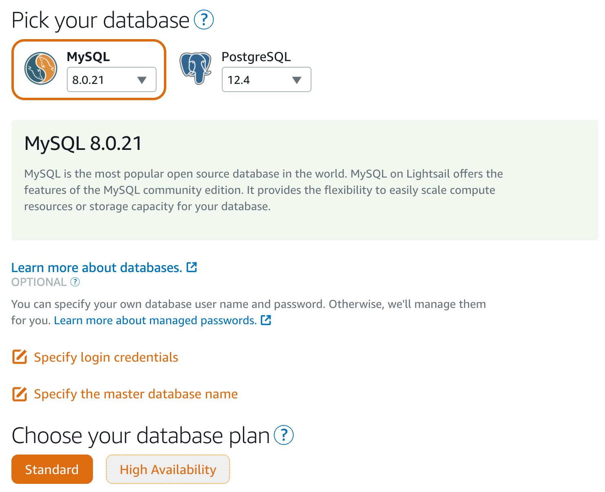Click Specify login credentials
The height and width of the screenshot is (492, 605).
106,357
